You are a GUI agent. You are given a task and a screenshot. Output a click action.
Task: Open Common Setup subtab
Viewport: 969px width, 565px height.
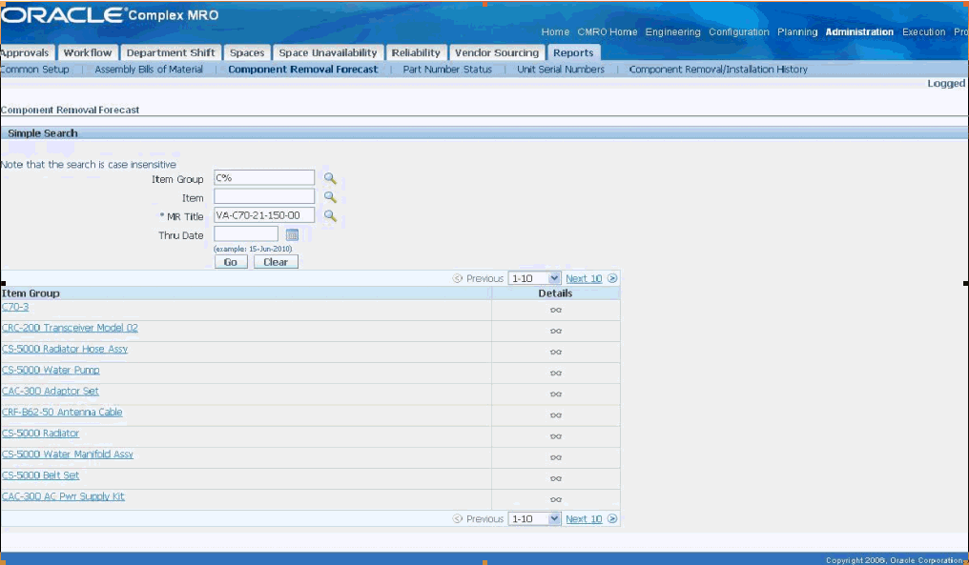point(34,70)
